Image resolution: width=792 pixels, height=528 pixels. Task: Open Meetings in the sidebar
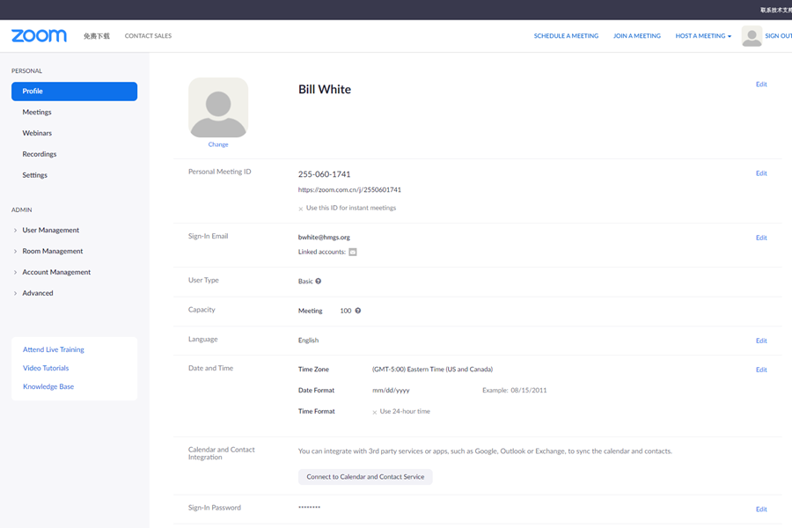click(x=37, y=113)
